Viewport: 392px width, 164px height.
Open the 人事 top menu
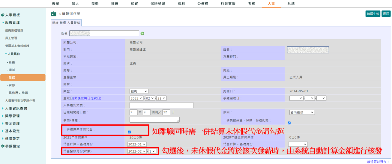271,4
